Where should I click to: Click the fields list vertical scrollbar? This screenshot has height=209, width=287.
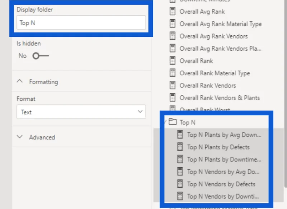click(x=285, y=93)
